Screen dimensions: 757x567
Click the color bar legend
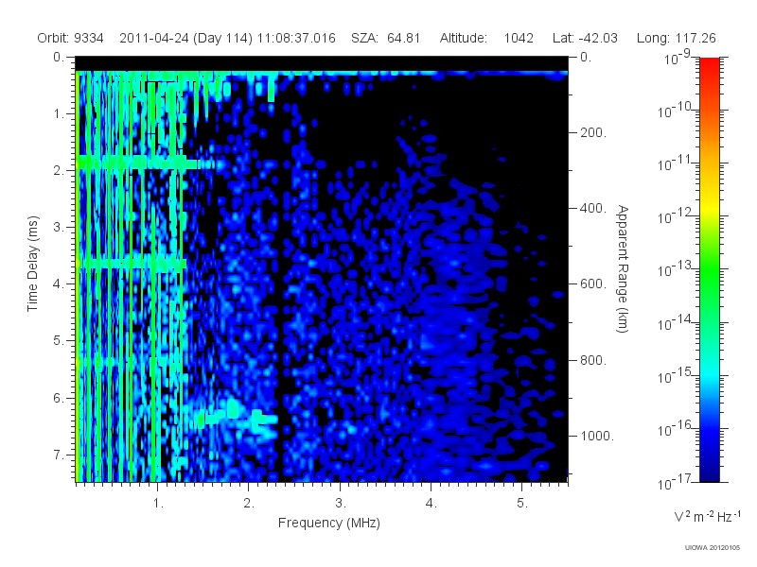tap(709, 269)
